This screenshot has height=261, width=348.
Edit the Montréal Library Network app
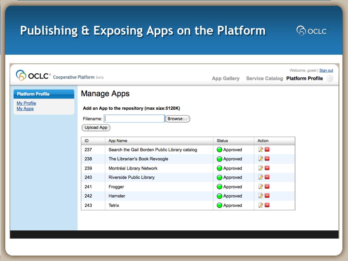click(261, 168)
